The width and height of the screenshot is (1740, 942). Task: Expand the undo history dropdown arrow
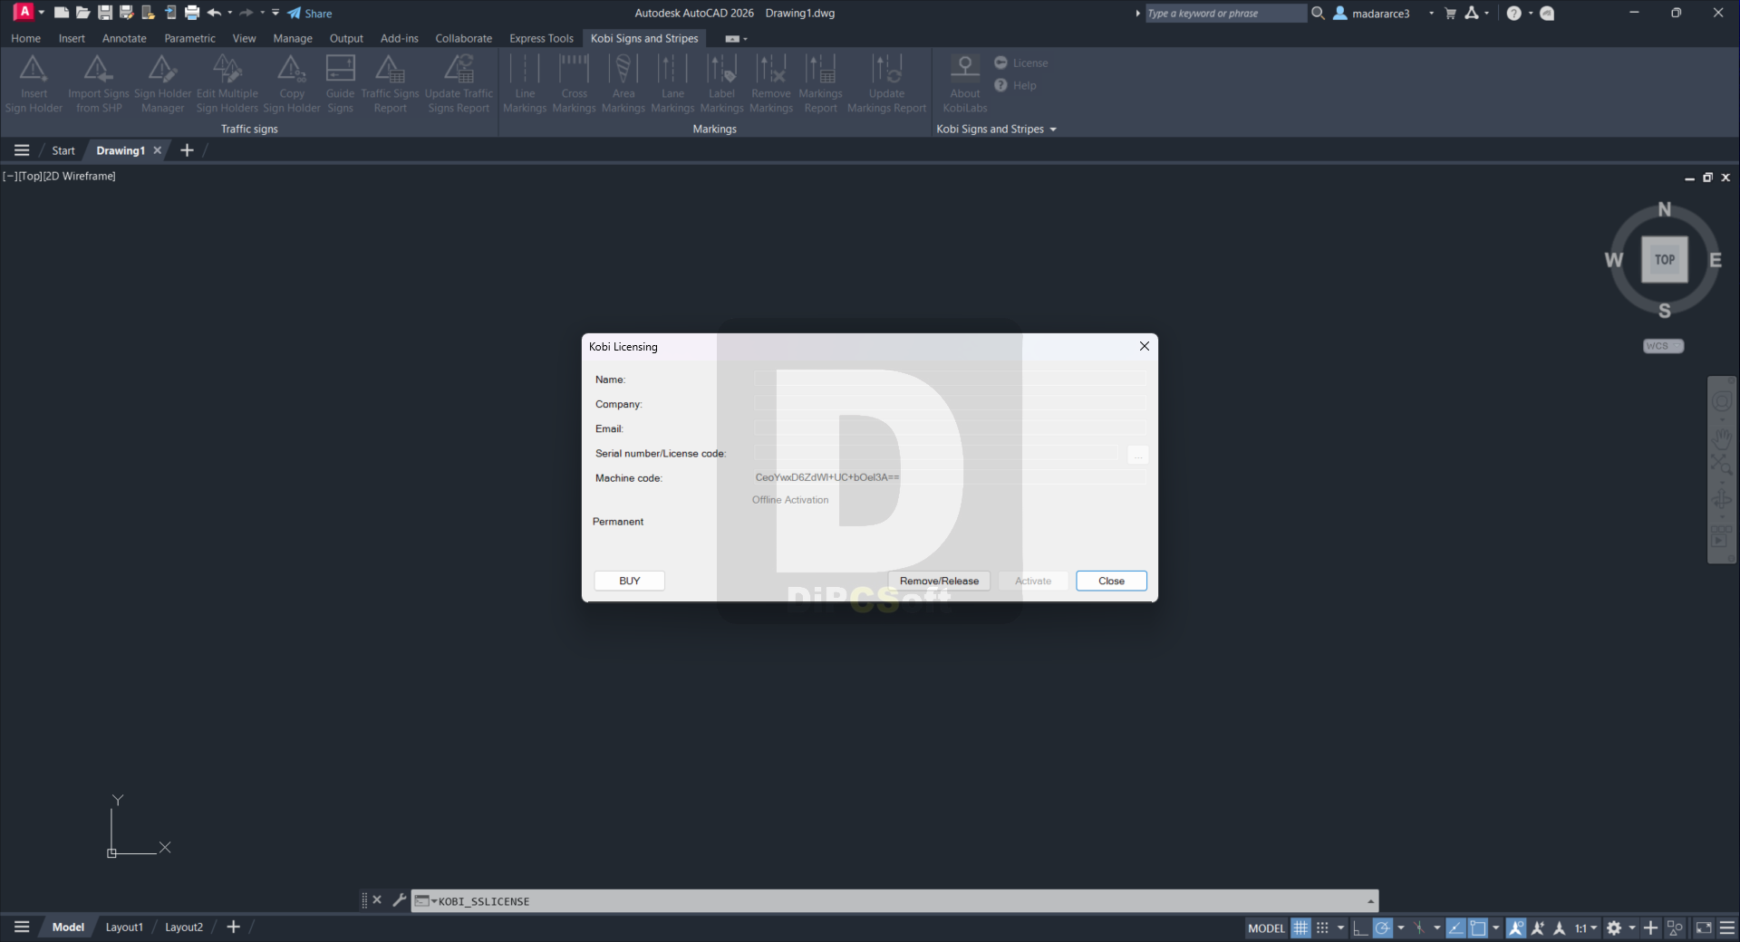click(x=230, y=13)
